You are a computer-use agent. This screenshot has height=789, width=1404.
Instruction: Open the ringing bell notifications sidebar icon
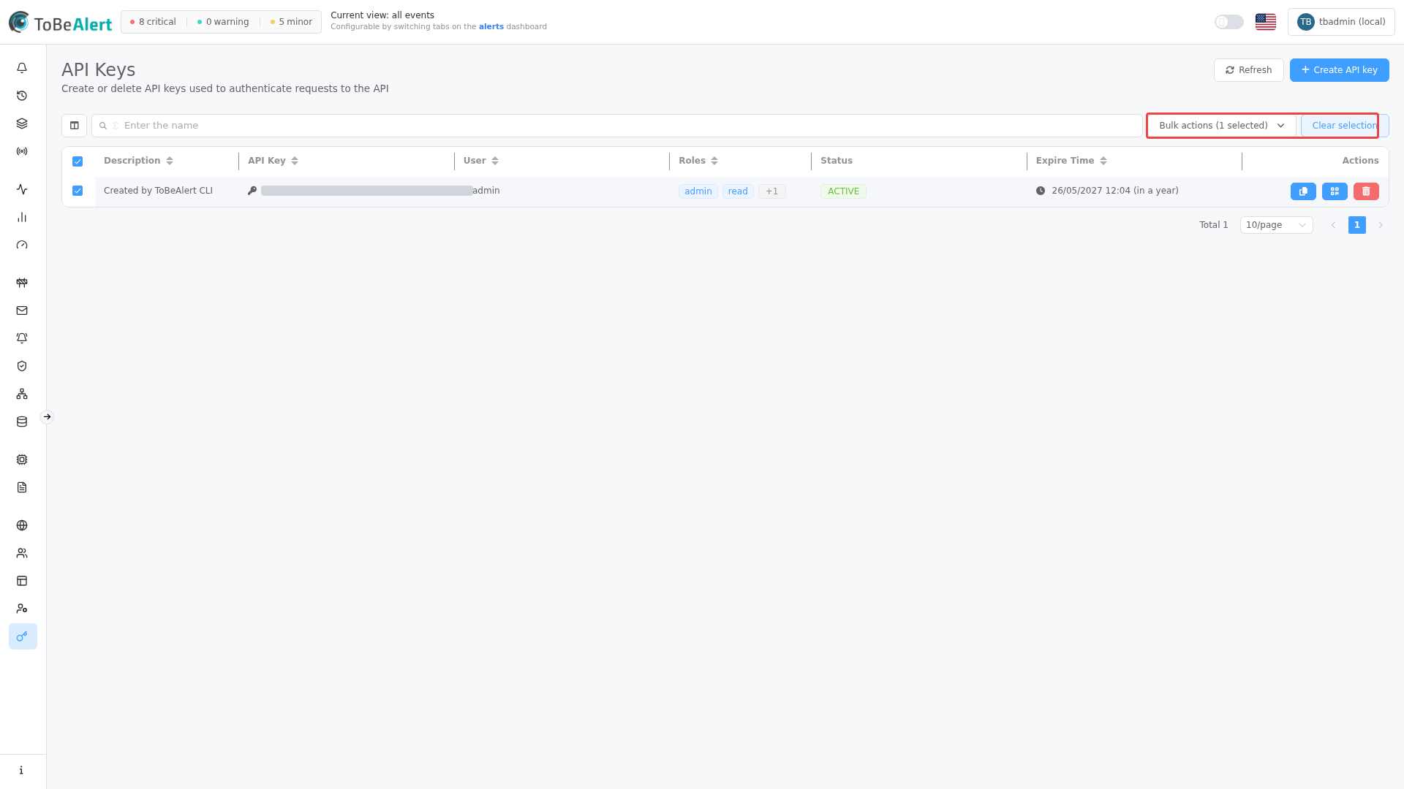[22, 338]
